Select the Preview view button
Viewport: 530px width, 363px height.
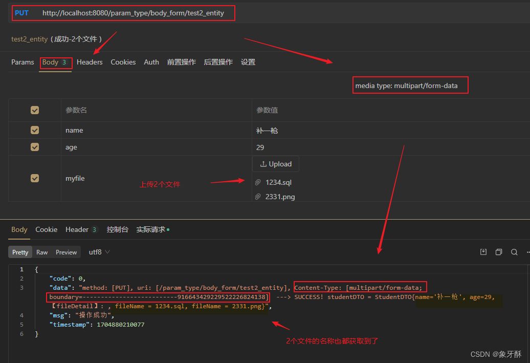pyautogui.click(x=67, y=252)
